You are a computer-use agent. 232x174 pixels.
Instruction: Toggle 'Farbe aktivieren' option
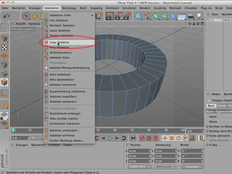click(208, 136)
